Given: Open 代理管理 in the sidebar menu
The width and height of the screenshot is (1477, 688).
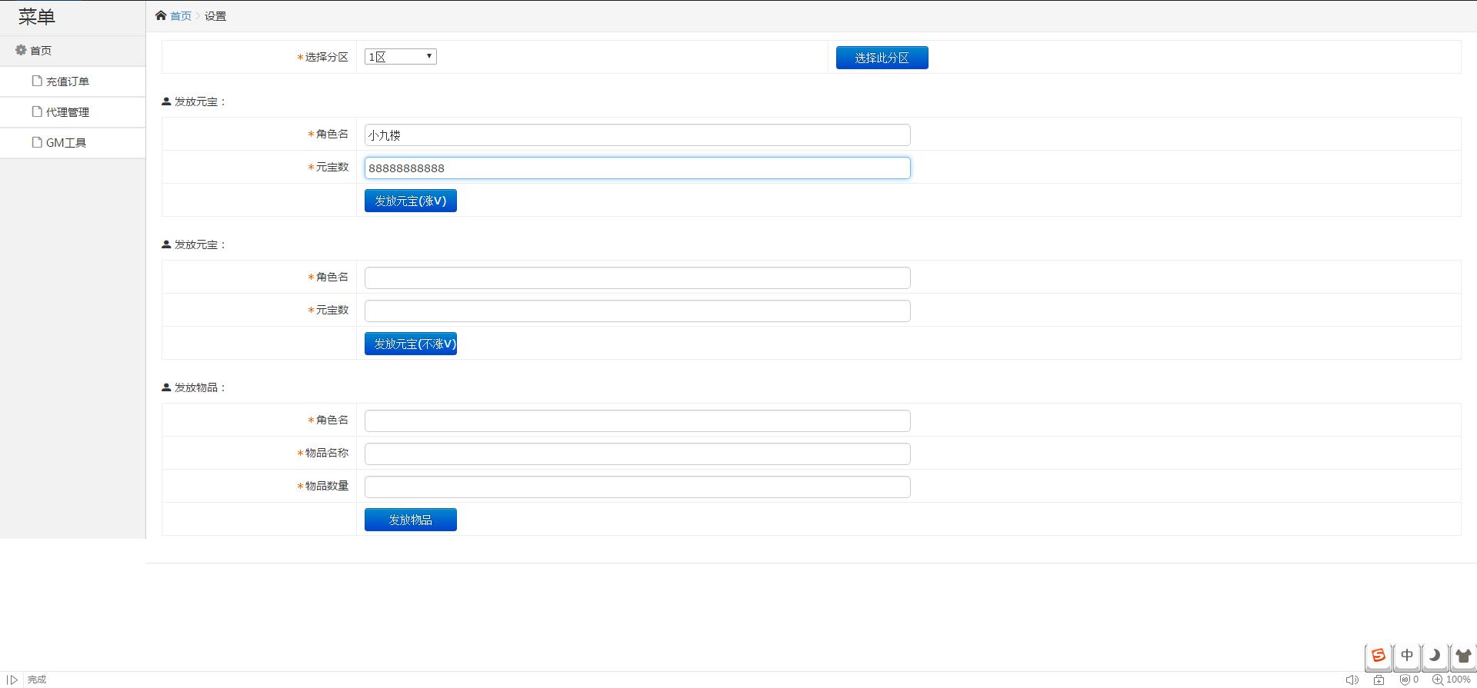Looking at the screenshot, I should click(x=67, y=112).
